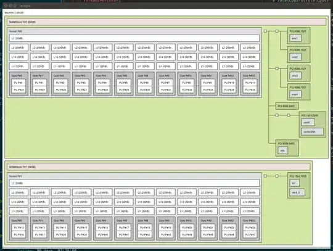Pick the PU P#15 box
The image size is (333, 251).
pos(82,228)
